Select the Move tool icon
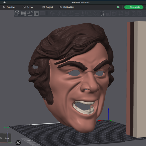This screenshot has height=146, width=146. [x=52, y=13]
